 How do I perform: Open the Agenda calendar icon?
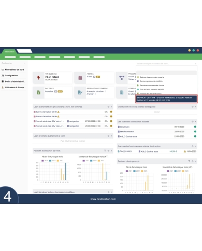80,78
